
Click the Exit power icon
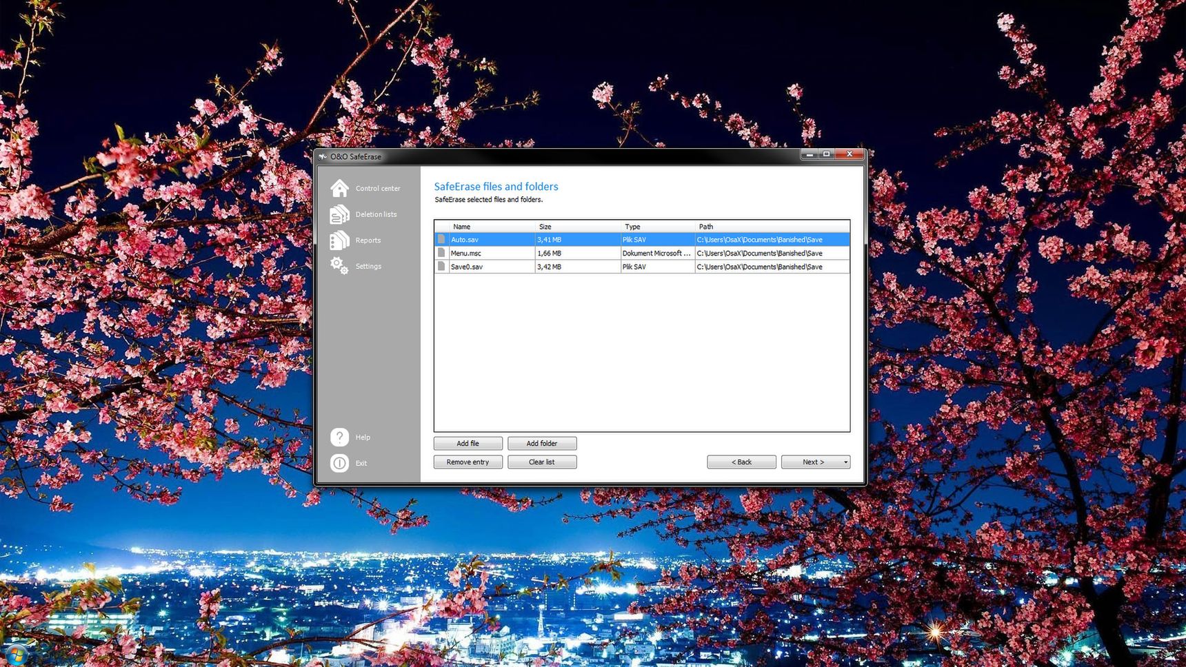pos(339,463)
